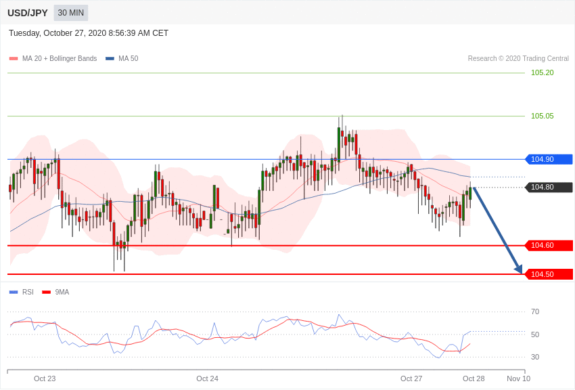The width and height of the screenshot is (575, 390).
Task: Select the USD/JPY pair title
Action: (x=28, y=13)
